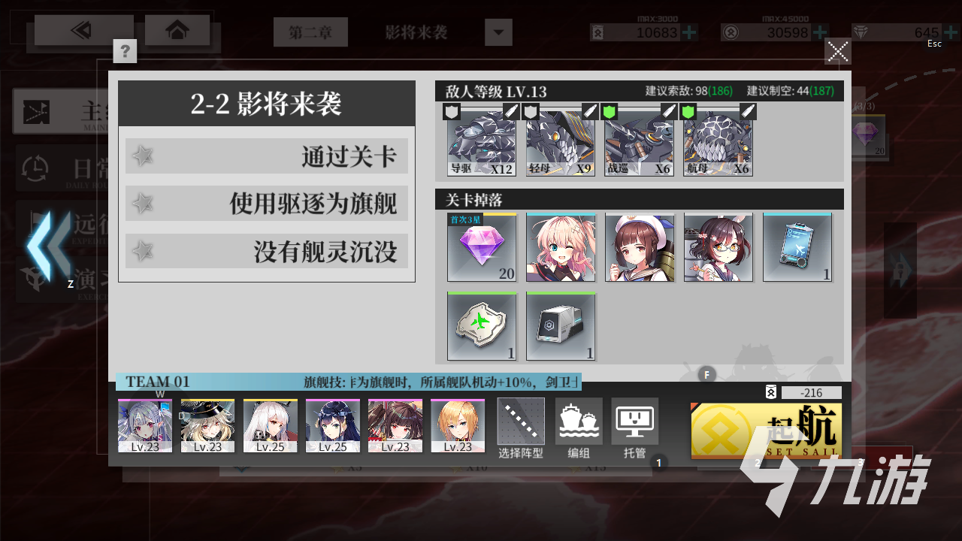Select the purple gem drop reward
This screenshot has height=541, width=962.
tap(482, 247)
